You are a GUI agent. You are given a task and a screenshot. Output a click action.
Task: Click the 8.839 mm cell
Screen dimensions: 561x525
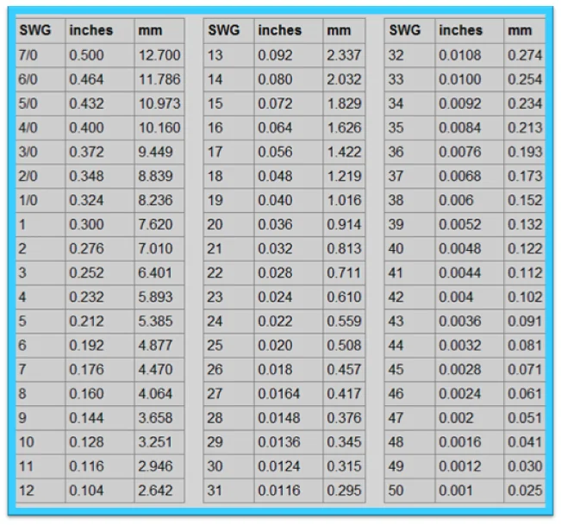pyautogui.click(x=159, y=176)
